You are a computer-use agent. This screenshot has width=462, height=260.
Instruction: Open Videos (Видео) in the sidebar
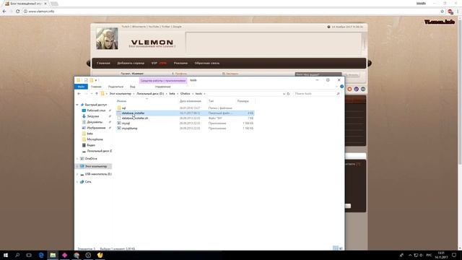pyautogui.click(x=91, y=145)
